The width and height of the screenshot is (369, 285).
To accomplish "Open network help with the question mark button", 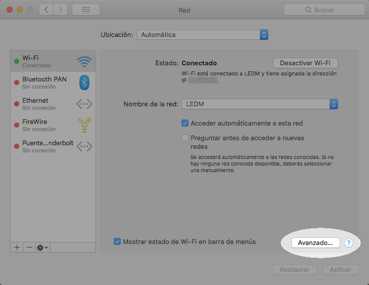I will [348, 243].
